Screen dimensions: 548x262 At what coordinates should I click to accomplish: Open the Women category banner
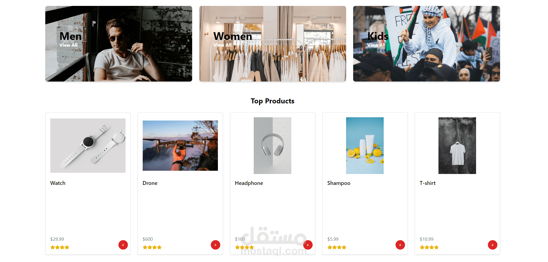[273, 44]
